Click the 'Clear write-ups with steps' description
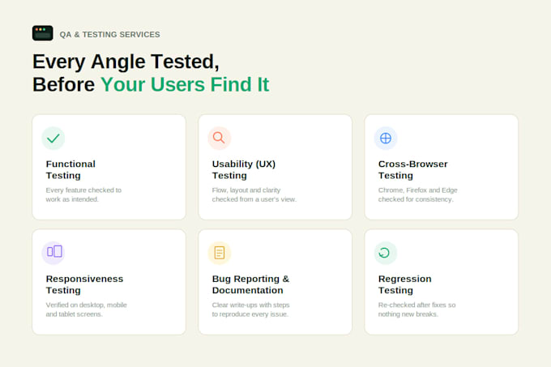This screenshot has width=551, height=367. [251, 309]
